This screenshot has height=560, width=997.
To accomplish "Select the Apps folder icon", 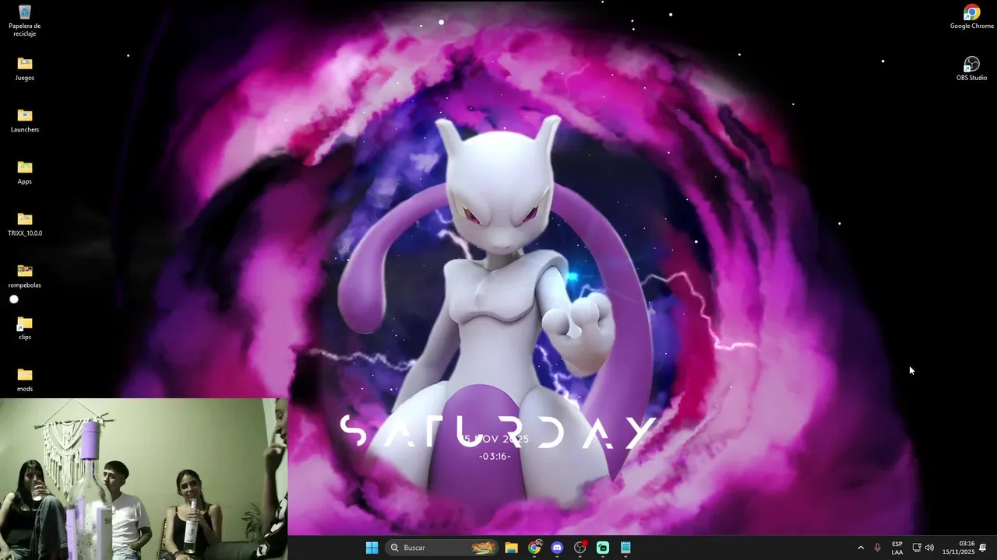I will pos(25,173).
